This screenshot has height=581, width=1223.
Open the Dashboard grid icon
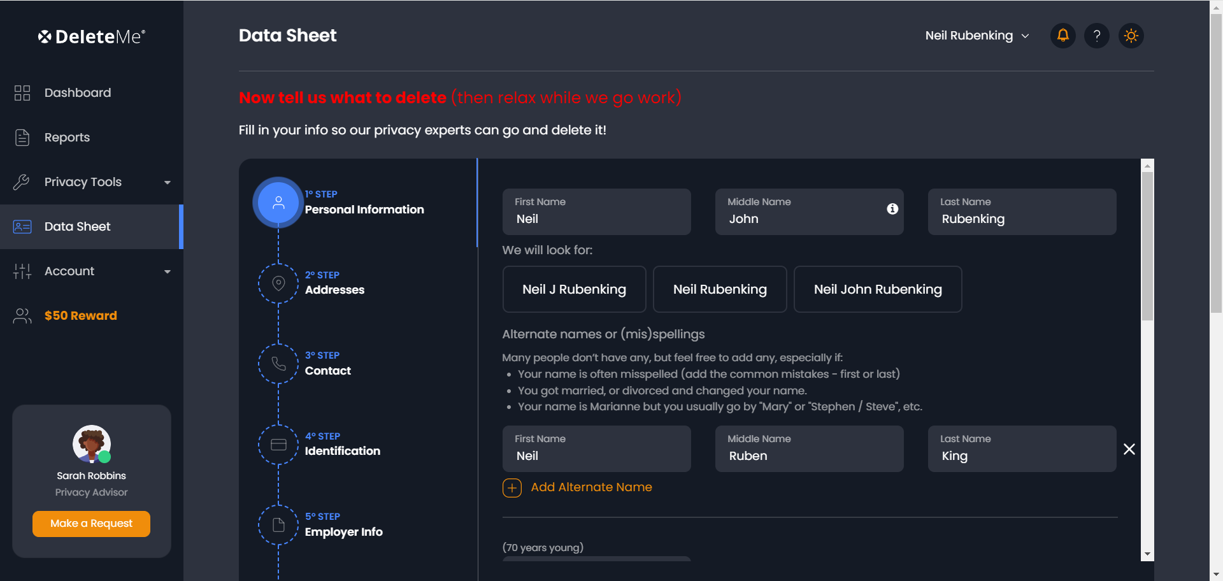[x=22, y=93]
